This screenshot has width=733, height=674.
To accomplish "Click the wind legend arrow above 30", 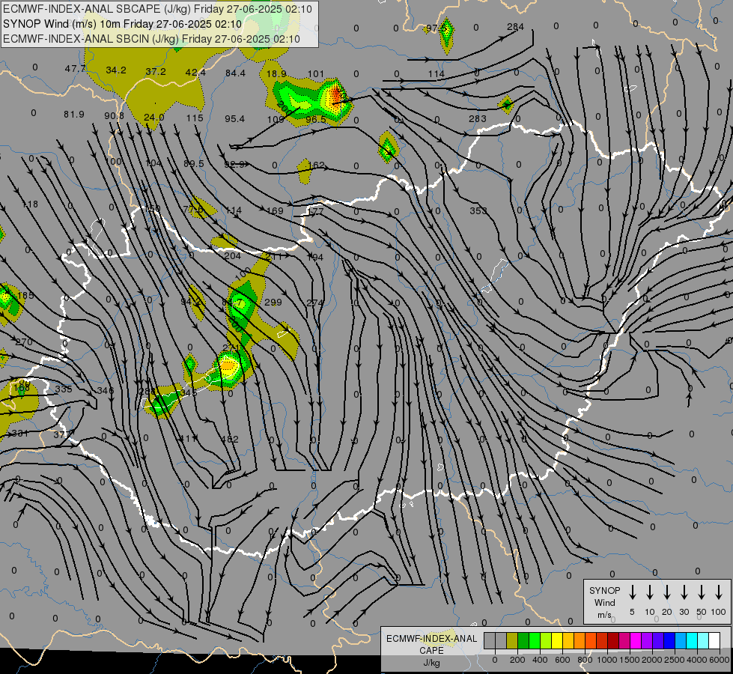I will tap(684, 592).
